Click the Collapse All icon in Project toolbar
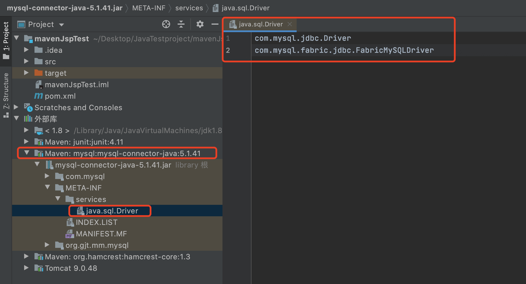Screen dimensions: 526x284 click(181, 24)
